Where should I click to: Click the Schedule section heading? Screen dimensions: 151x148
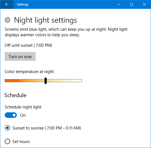pyautogui.click(x=15, y=95)
